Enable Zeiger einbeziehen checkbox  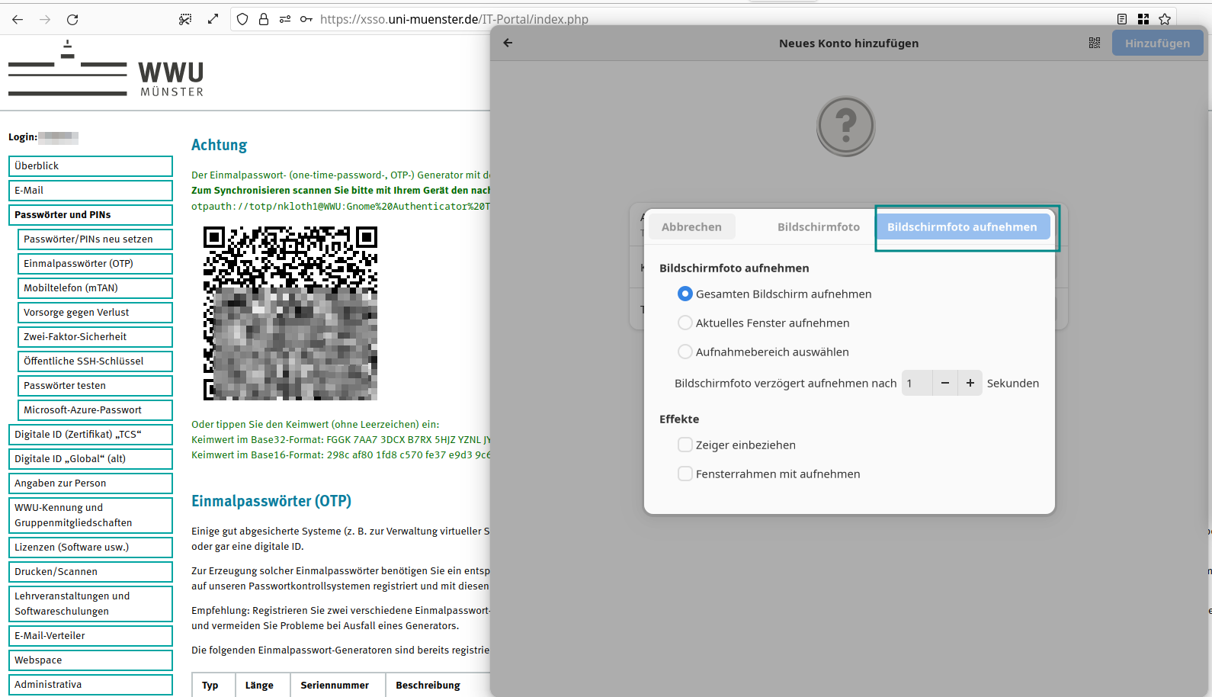[685, 445]
